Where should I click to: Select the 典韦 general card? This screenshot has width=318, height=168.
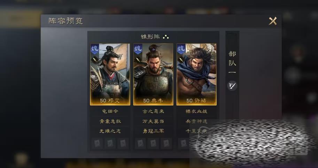pyautogui.click(x=153, y=74)
